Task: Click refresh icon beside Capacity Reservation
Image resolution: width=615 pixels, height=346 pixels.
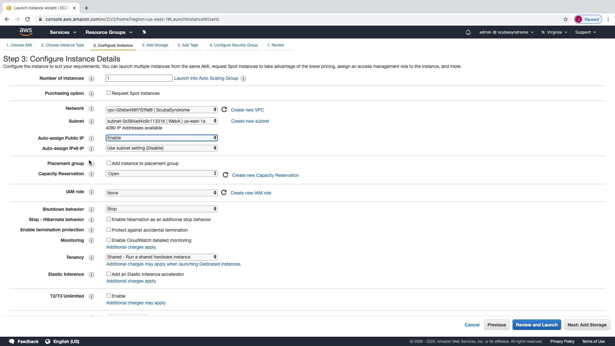Action: (x=225, y=175)
